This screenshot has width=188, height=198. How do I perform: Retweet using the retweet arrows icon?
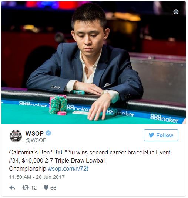tap(26, 187)
